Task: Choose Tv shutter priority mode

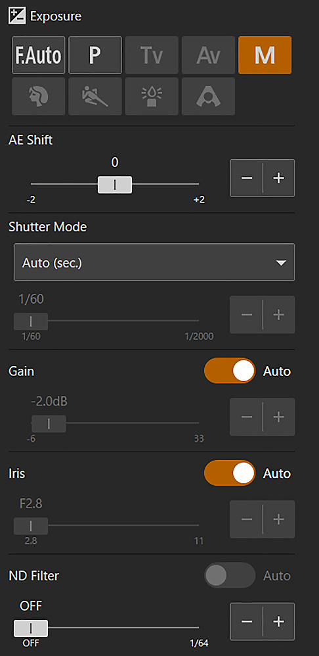Action: click(152, 55)
